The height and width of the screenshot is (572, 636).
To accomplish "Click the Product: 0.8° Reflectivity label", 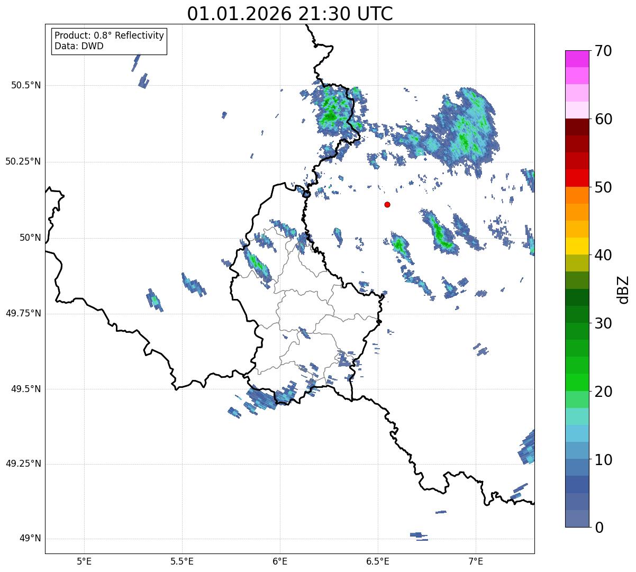I will coord(110,35).
